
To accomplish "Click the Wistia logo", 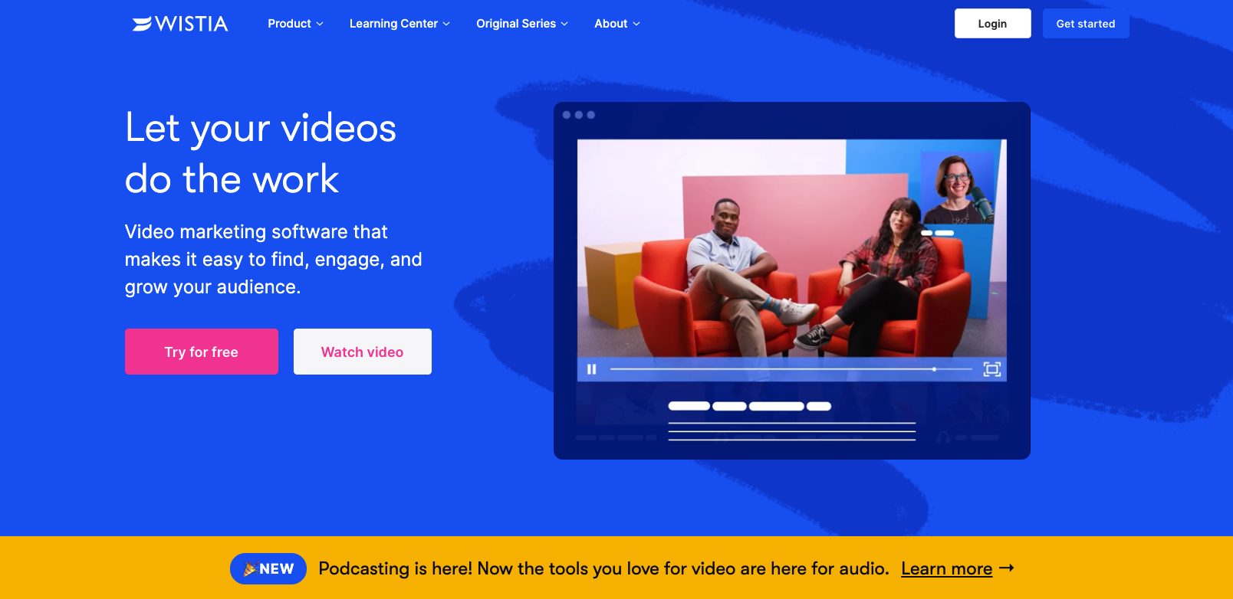I will 180,24.
